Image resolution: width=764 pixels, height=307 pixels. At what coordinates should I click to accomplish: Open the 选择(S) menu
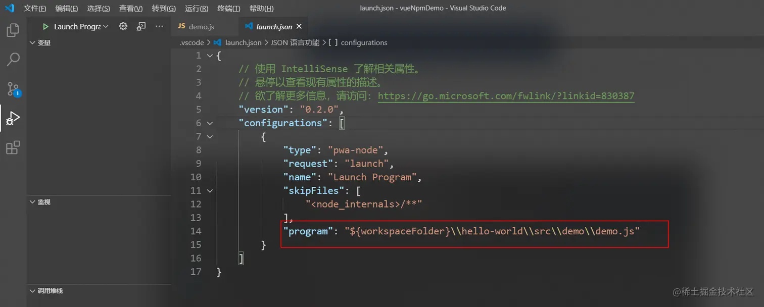point(99,9)
